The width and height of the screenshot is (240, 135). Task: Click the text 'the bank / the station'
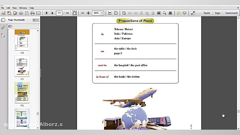tap(127, 76)
